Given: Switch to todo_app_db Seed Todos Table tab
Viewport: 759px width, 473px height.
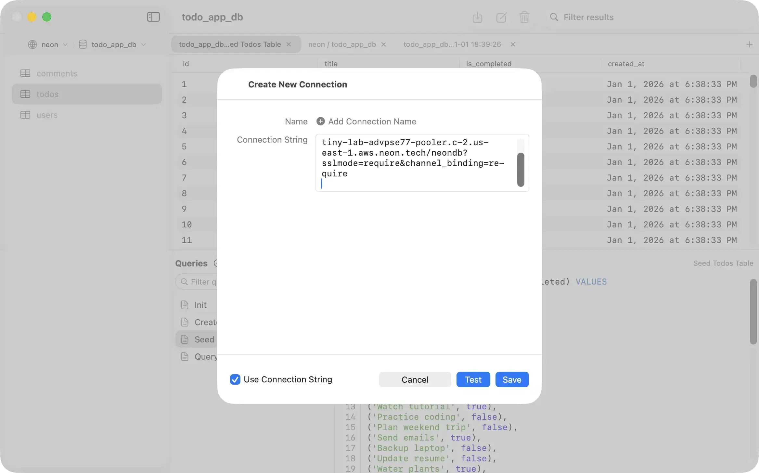Looking at the screenshot, I should click(x=236, y=44).
